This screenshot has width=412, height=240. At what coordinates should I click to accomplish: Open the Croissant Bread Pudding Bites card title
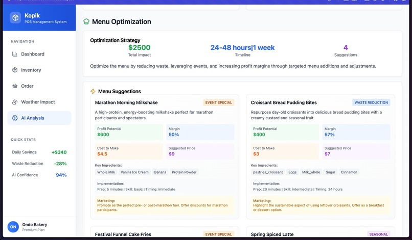[x=284, y=102]
